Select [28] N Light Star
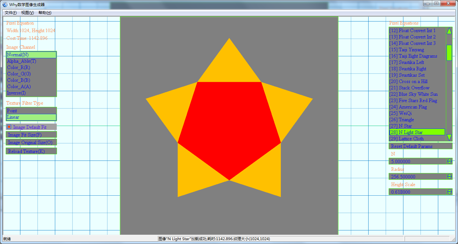Viewport: 458px width, 244px height. pos(417,132)
